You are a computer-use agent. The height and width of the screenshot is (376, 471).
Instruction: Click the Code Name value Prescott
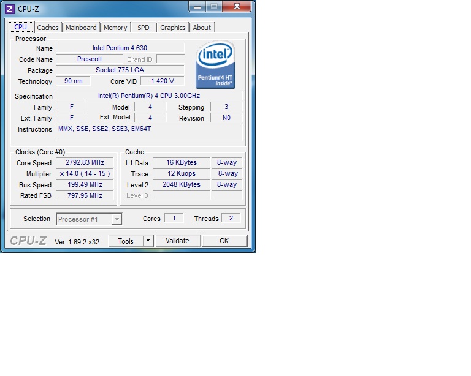coord(90,59)
